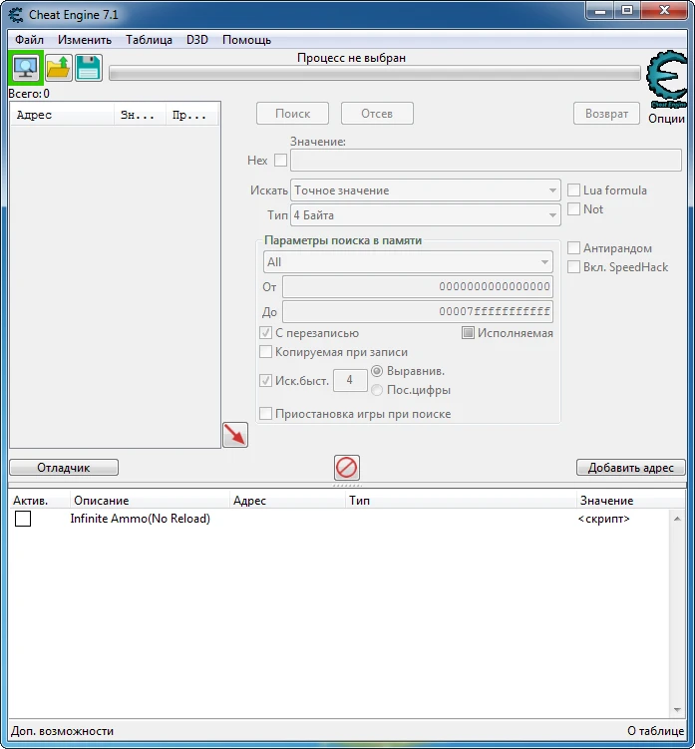Click the panel splitter grip dots
Viewport: 695px width, 749px height.
pos(347,486)
